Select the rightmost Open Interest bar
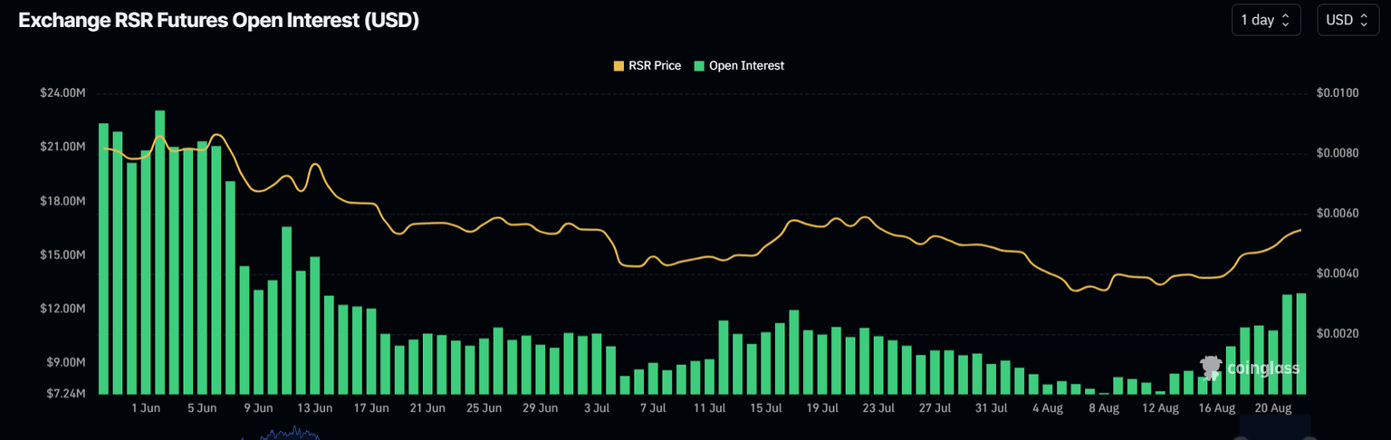Screen dimensions: 1391x440 [1301, 344]
